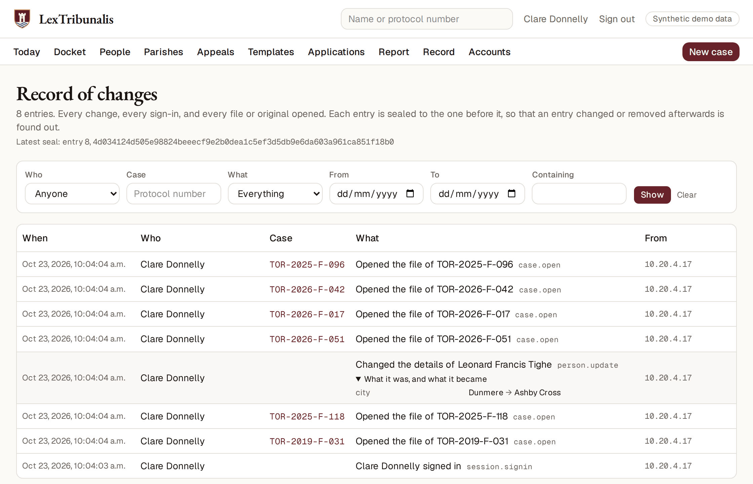This screenshot has width=753, height=484.
Task: Click the LexTribunalis title text
Action: coord(76,19)
